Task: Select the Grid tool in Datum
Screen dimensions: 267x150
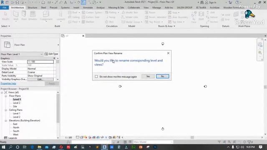Action: click(225, 20)
